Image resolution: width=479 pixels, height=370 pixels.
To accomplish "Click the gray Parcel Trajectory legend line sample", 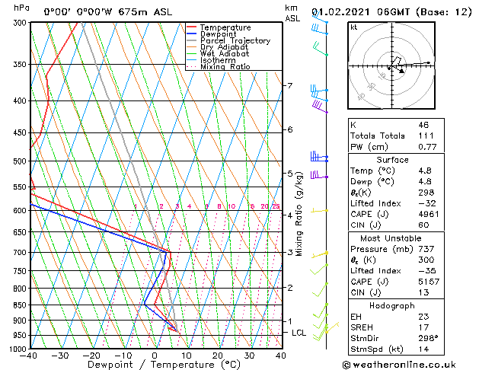I will click(x=192, y=40).
